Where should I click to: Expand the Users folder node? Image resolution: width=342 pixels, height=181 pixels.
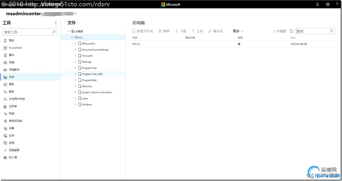click(x=76, y=98)
